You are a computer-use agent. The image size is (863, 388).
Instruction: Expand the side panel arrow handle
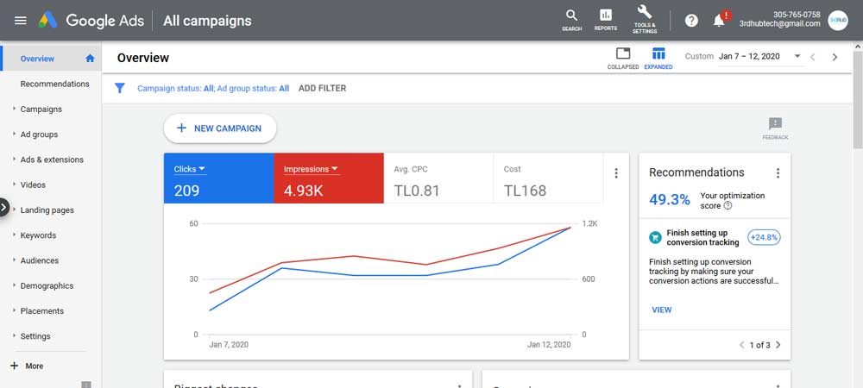click(x=3, y=207)
